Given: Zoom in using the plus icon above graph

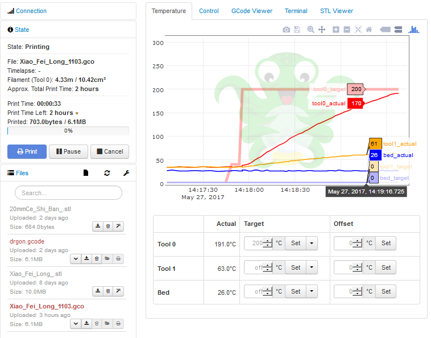Looking at the screenshot, I should point(335,30).
